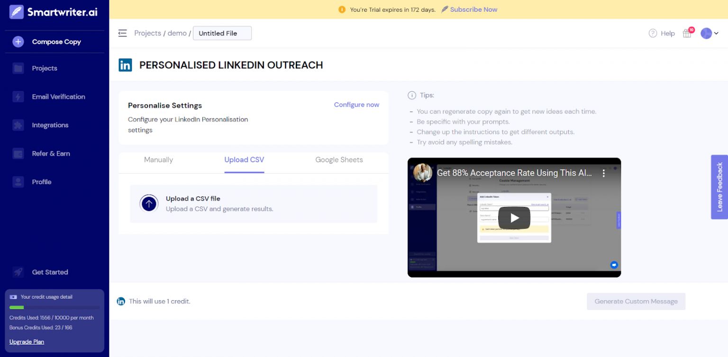Open the gift rewards icon with notification badge

[x=687, y=33]
